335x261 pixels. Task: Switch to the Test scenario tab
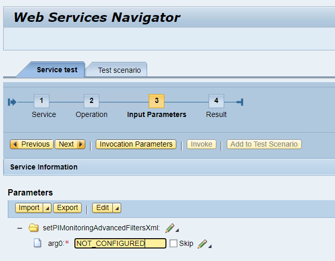click(x=119, y=70)
